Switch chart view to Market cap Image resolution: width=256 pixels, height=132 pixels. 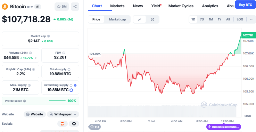(117, 19)
